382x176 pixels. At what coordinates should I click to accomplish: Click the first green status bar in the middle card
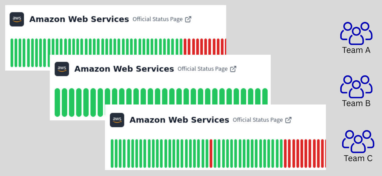57,102
